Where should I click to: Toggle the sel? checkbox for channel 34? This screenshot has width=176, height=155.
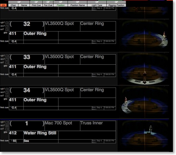pos(7,96)
